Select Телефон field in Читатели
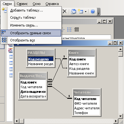Viewport: 124px width, 124px height. tap(87, 113)
